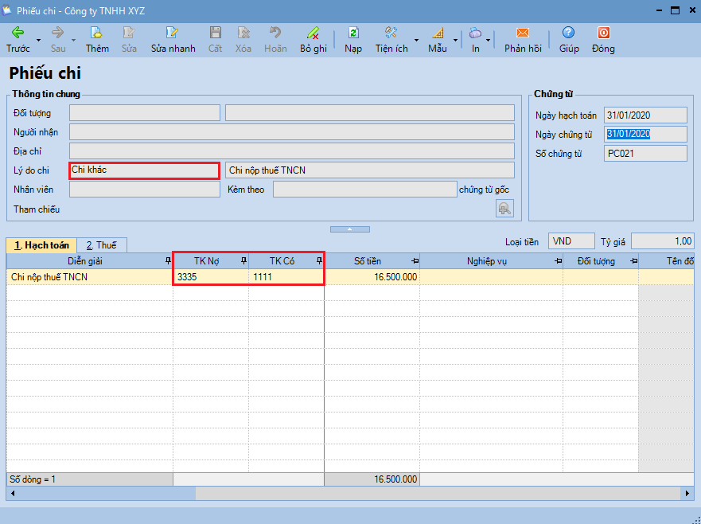
Task: Open the Giúp help icon
Action: point(568,33)
